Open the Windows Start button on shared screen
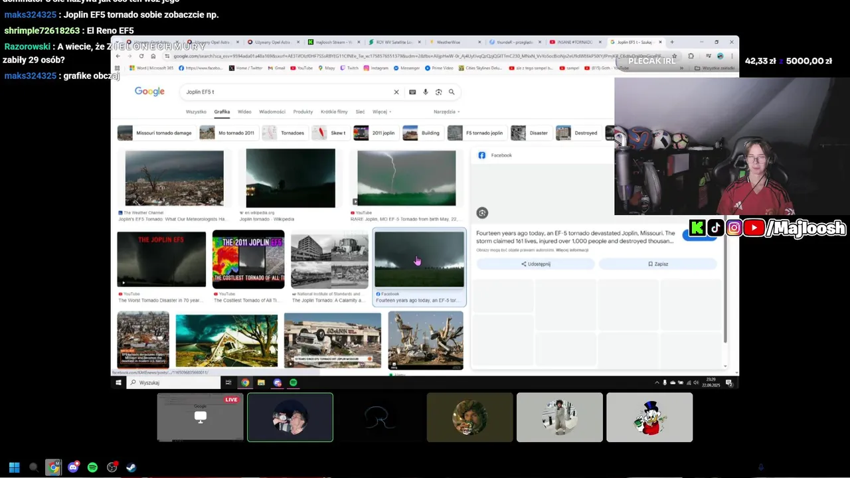 (x=119, y=382)
